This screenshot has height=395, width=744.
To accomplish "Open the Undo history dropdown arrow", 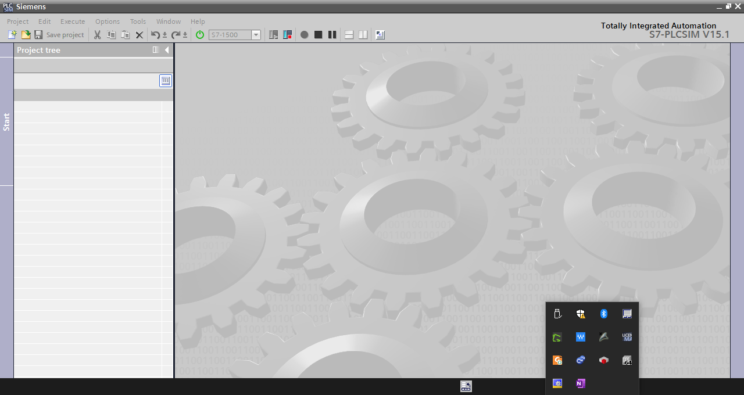I will click(x=164, y=35).
